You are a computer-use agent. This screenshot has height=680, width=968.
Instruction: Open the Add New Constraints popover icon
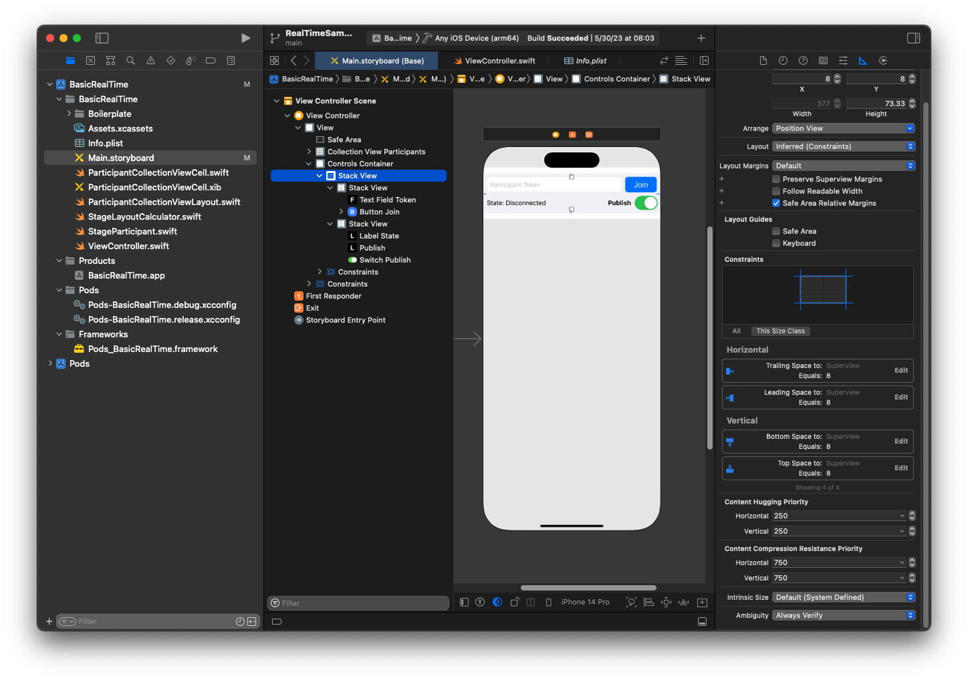point(666,602)
